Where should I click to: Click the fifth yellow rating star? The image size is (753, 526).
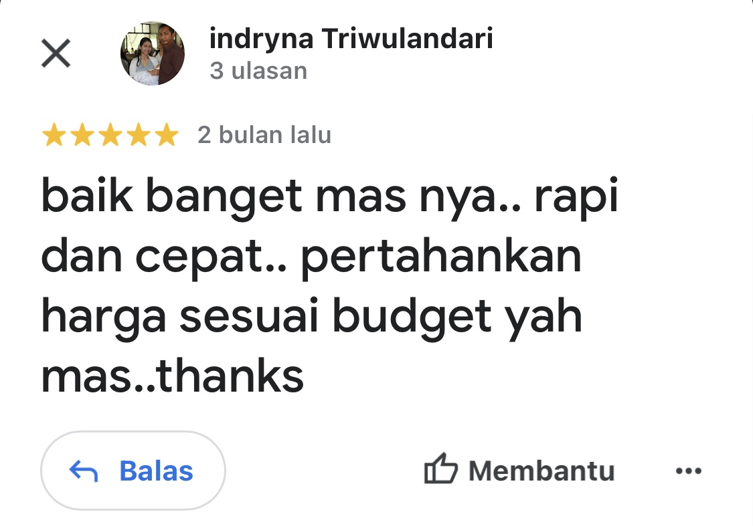[167, 135]
